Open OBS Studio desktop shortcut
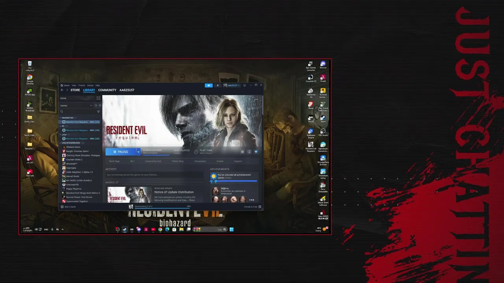Screen dimensions: 504x283 pos(323,132)
